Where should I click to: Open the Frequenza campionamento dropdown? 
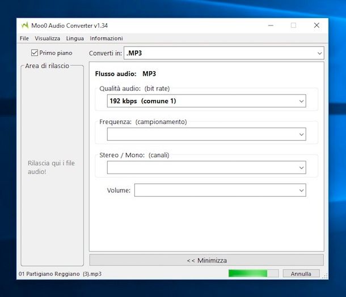point(206,135)
